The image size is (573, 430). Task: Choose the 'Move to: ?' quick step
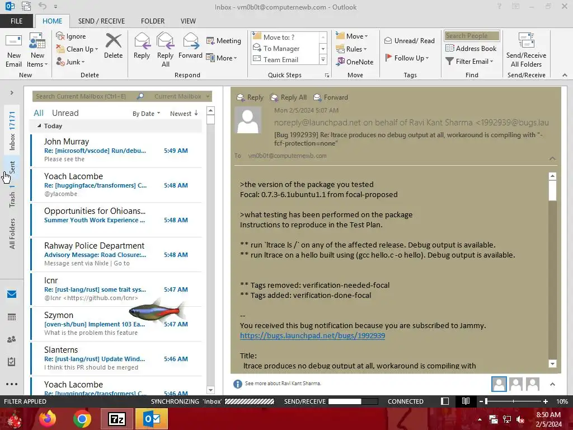point(285,37)
